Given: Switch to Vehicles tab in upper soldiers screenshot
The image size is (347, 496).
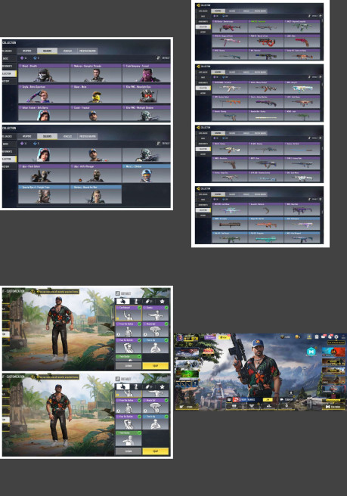Looking at the screenshot, I should pyautogui.click(x=67, y=51).
